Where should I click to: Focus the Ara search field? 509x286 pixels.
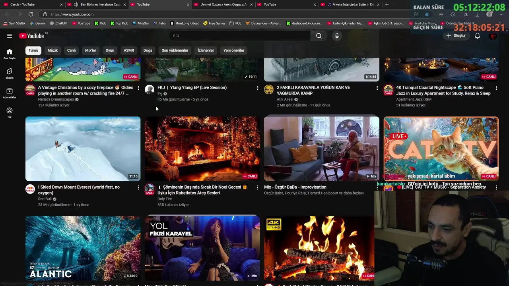[240, 36]
